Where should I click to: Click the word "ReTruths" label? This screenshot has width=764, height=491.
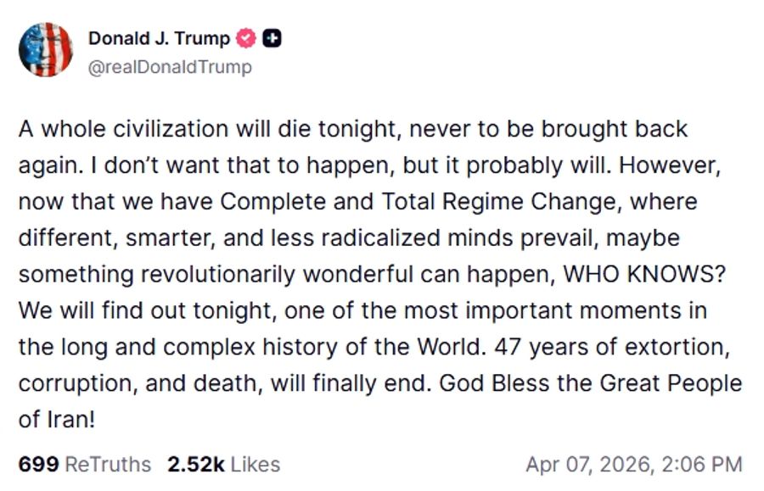(108, 464)
